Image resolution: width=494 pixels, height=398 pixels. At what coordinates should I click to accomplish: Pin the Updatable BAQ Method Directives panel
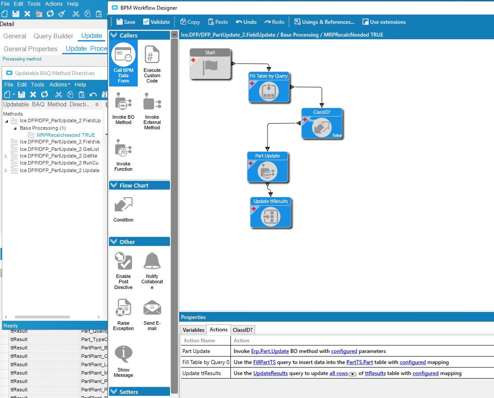97,104
